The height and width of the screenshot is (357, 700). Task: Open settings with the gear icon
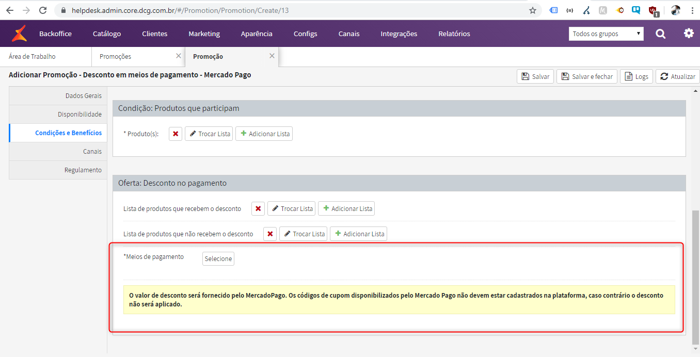click(689, 34)
